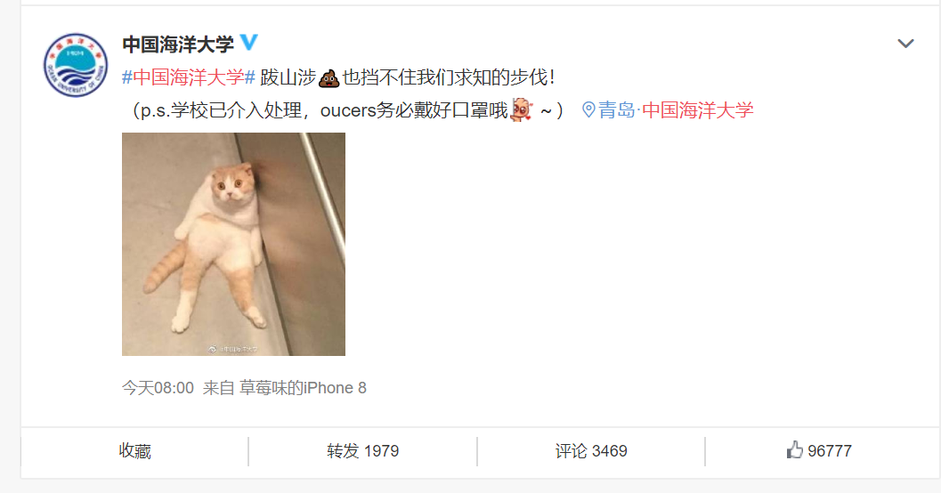The width and height of the screenshot is (941, 493).
Task: Open the cat photo thumbnail
Action: tap(233, 244)
